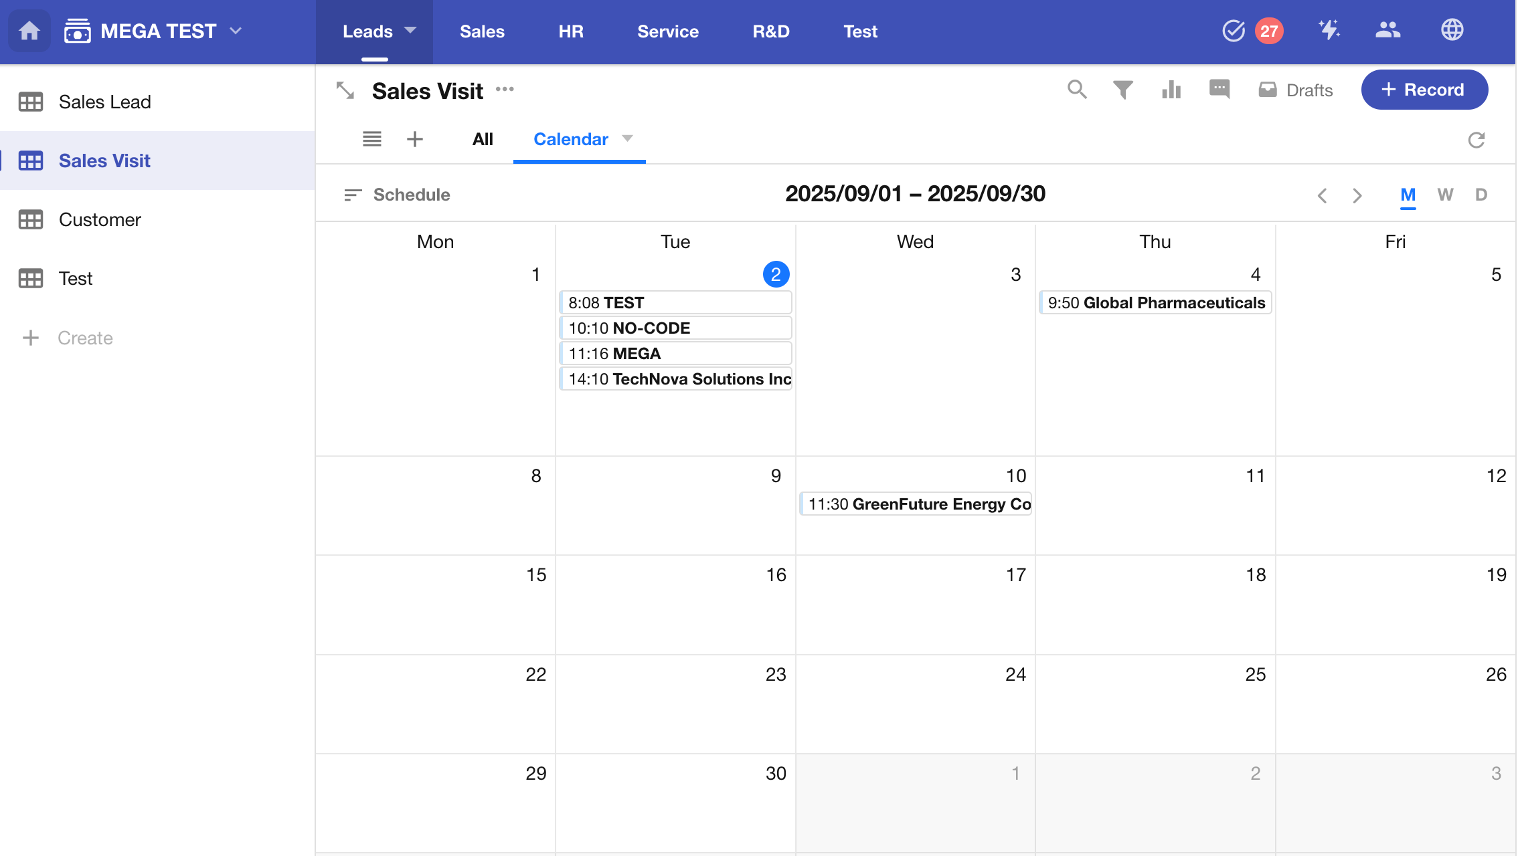Expand the MEGA TEST app dropdown chevron
Viewport: 1518px width, 856px height.
[236, 31]
